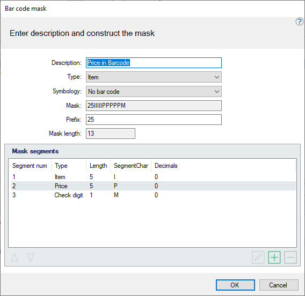Edit the selected mask segment
The width and height of the screenshot is (305, 296).
[x=258, y=257]
